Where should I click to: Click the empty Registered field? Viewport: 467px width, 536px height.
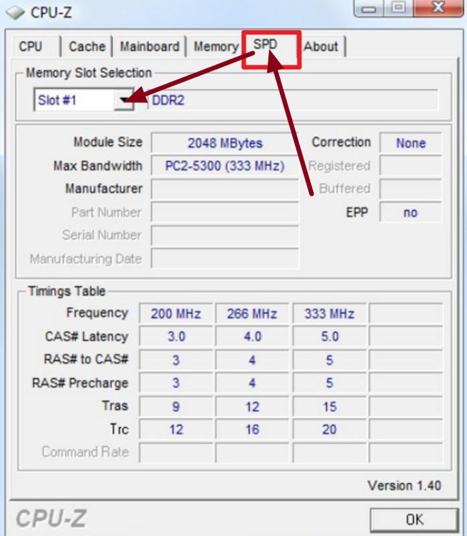pyautogui.click(x=411, y=165)
